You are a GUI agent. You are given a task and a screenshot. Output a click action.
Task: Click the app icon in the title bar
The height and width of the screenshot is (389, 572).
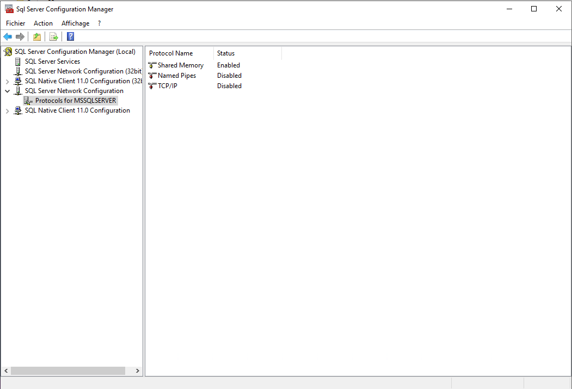[9, 9]
